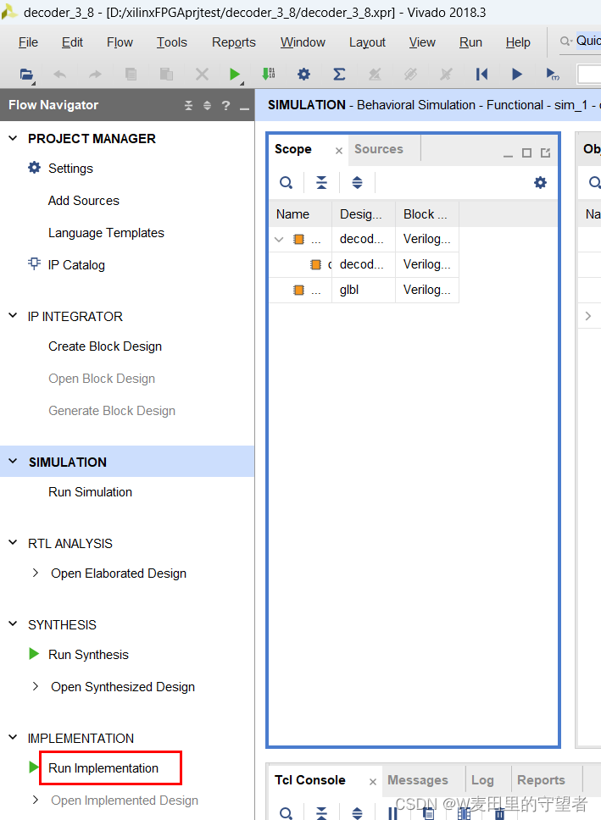
Task: Switch to the Sources tab
Action: (x=379, y=149)
